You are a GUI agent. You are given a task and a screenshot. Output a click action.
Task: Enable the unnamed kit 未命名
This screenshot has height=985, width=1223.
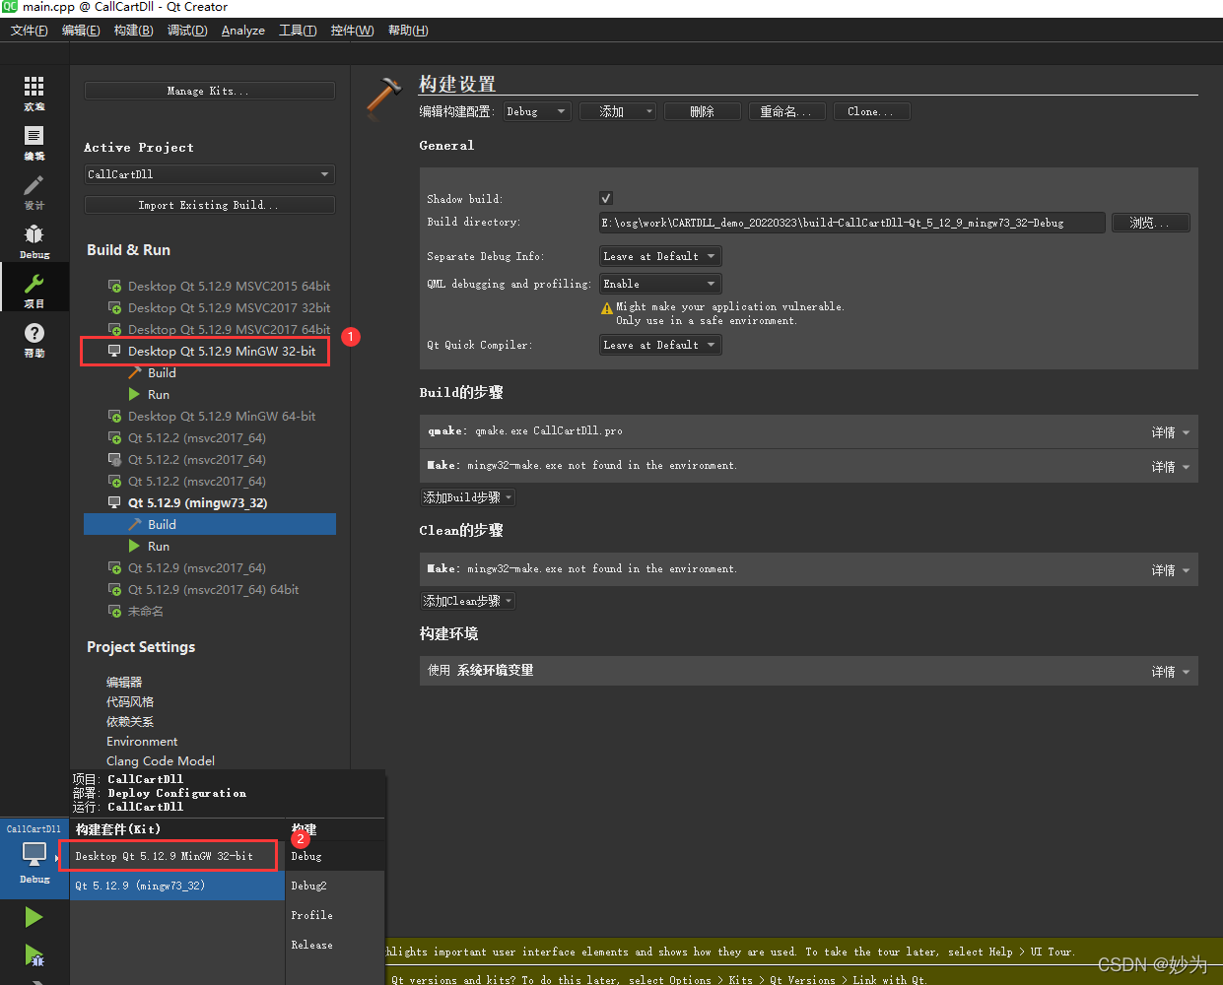click(x=136, y=611)
